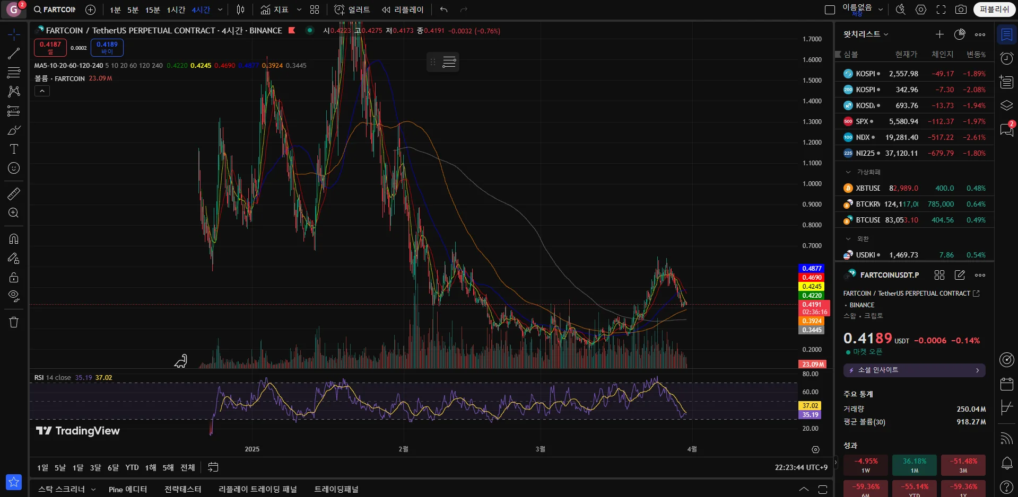Open the 스탁 스크리너 dropdown
Screen dimensions: 1018x497
(67, 490)
